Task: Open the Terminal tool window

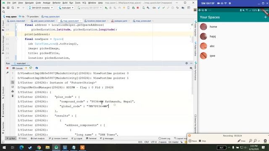Action: pos(91,138)
